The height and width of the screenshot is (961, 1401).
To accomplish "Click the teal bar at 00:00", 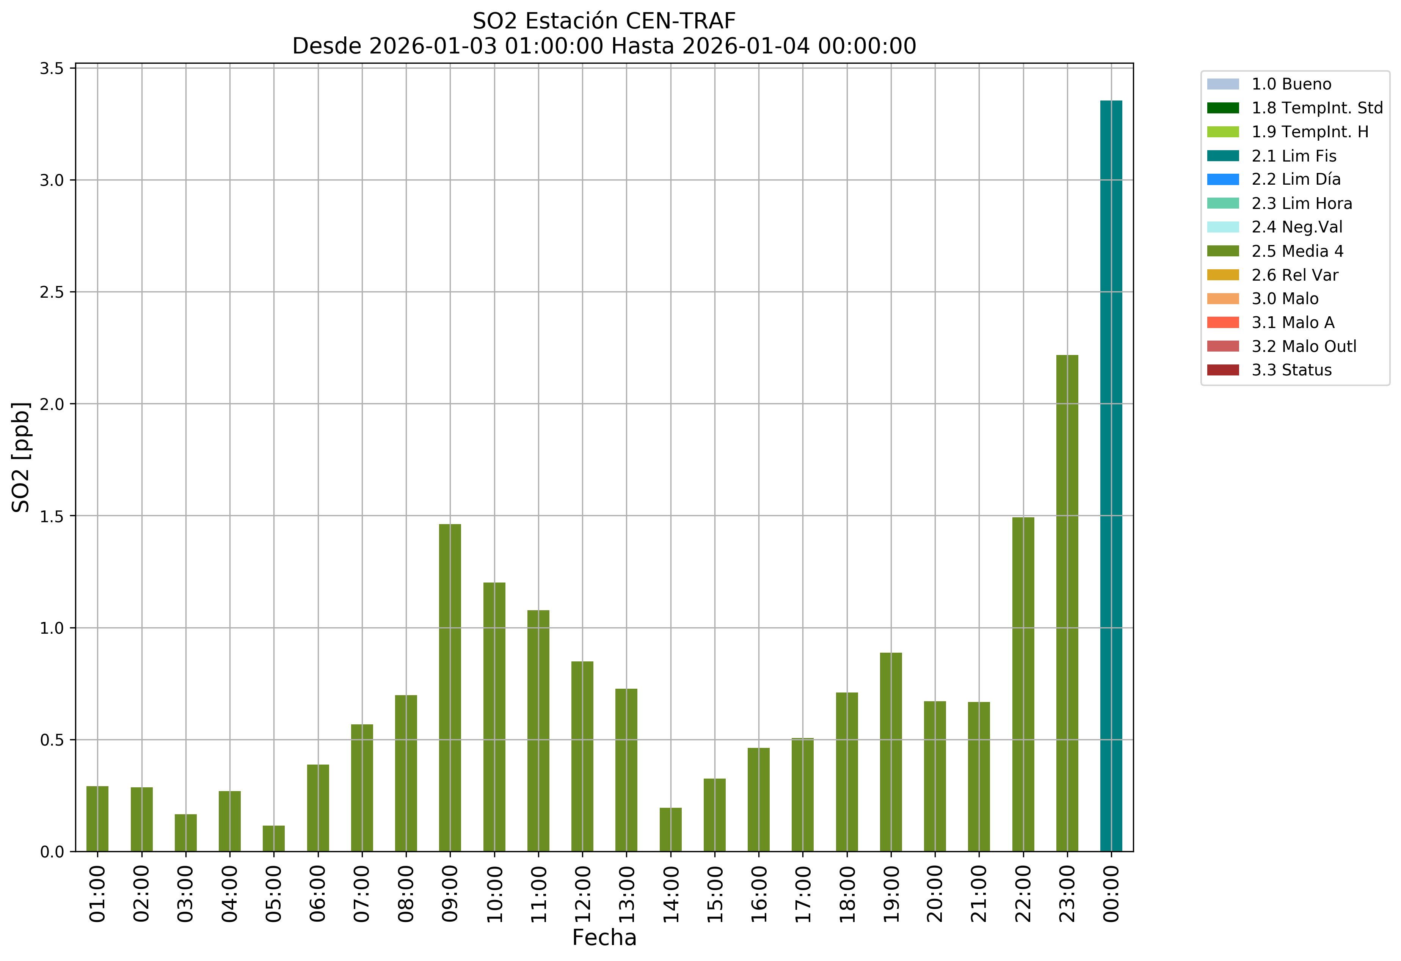I will [1111, 476].
